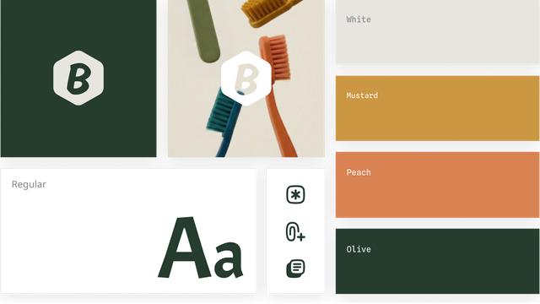Click the 'Olive' label text
540x304 pixels.
[359, 249]
